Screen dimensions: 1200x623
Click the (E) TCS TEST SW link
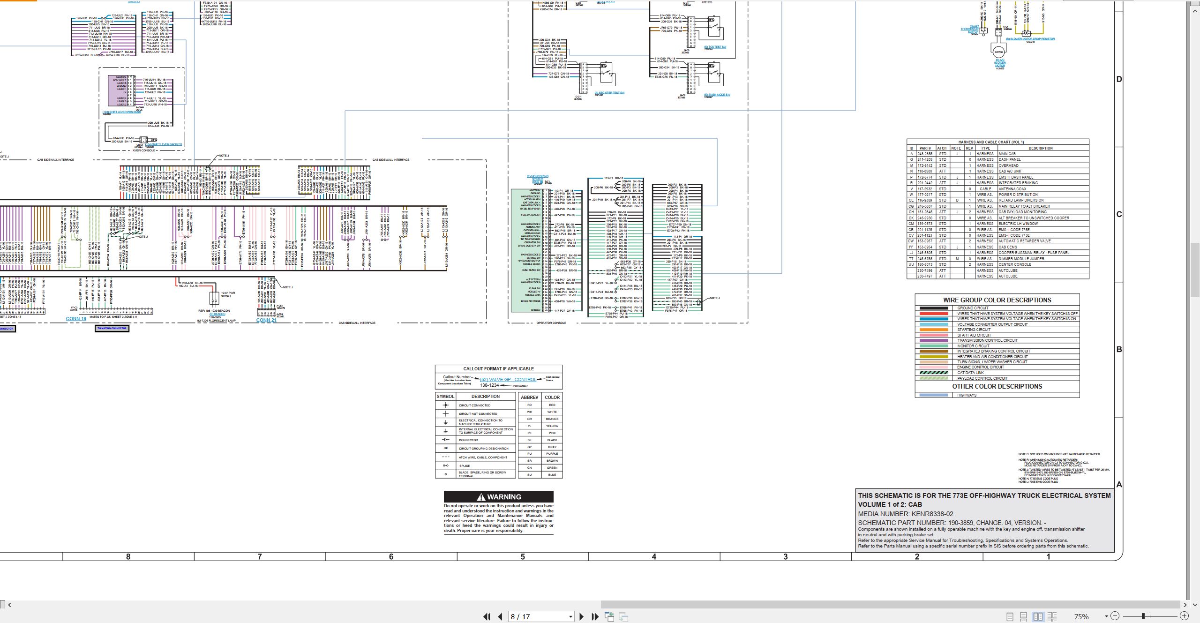pyautogui.click(x=715, y=47)
